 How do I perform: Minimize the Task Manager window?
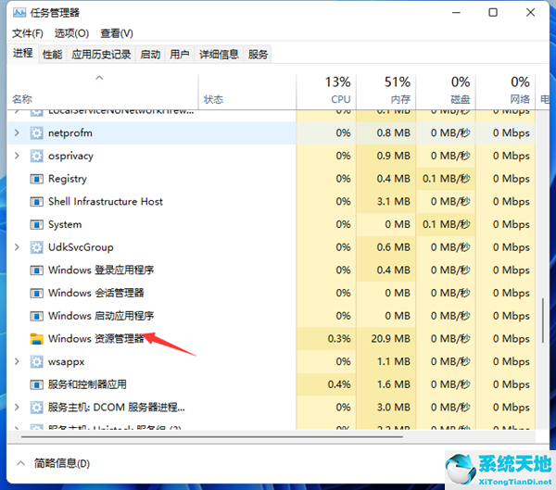[x=456, y=13]
